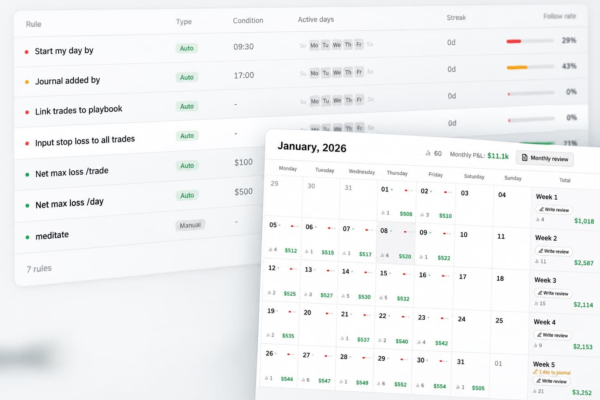Click the red status dot for Start my day by
The width and height of the screenshot is (600, 400).
27,52
